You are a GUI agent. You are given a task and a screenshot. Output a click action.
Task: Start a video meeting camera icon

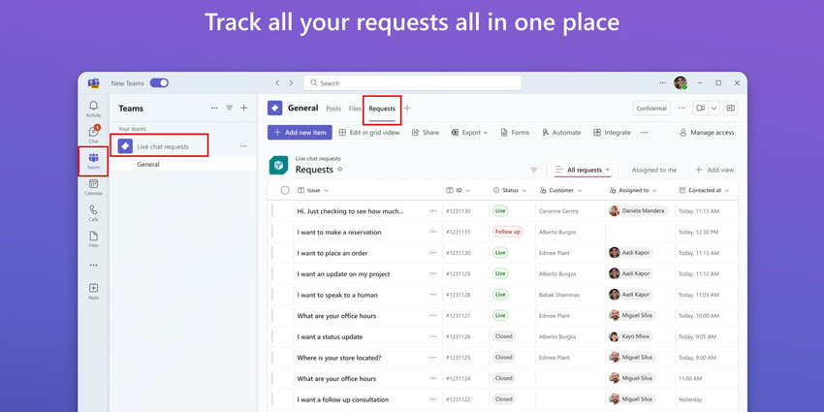(x=701, y=108)
